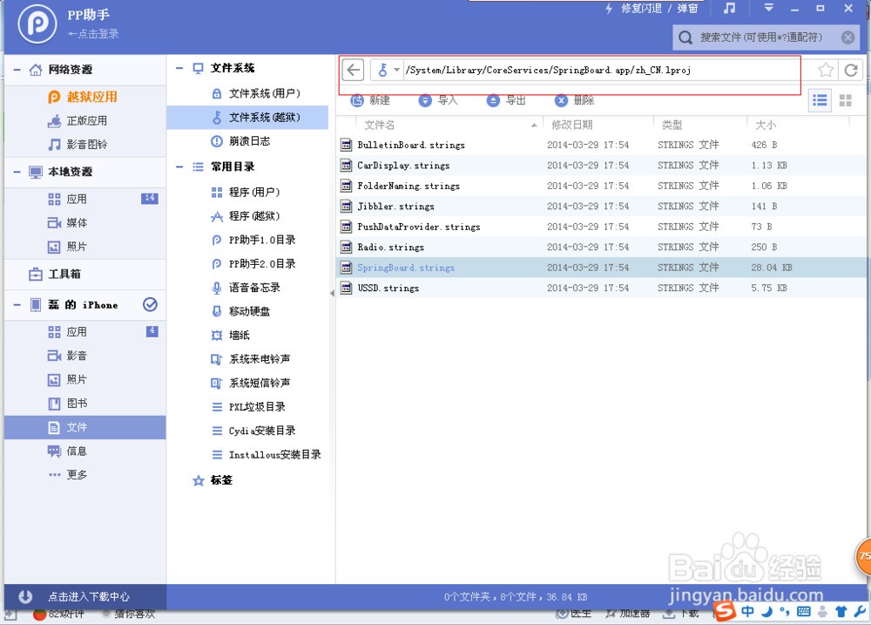Viewport: 871px width, 625px height.
Task: Sort by 类型 column header
Action: tap(672, 126)
